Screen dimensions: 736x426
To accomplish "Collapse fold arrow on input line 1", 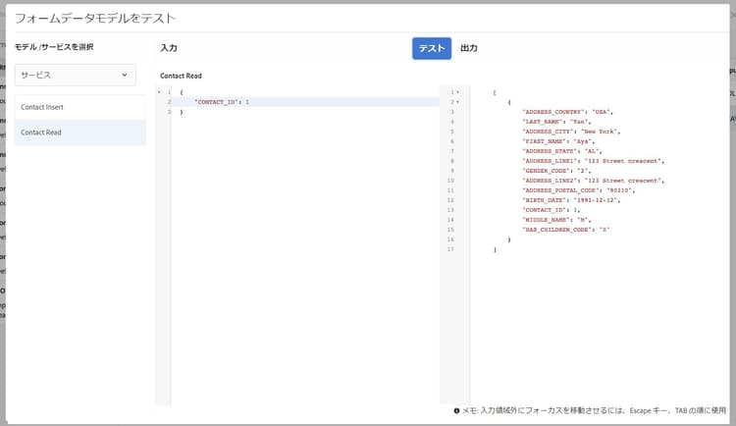I will coord(159,92).
